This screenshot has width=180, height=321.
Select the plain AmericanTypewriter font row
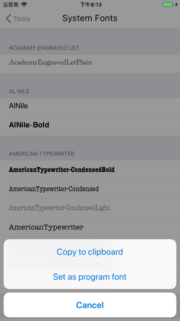tap(90, 227)
